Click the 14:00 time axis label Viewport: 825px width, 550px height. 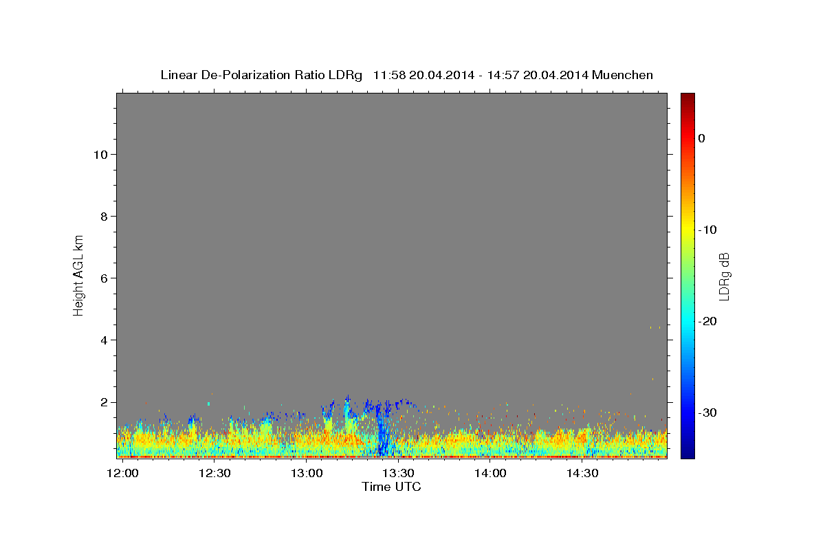(490, 473)
